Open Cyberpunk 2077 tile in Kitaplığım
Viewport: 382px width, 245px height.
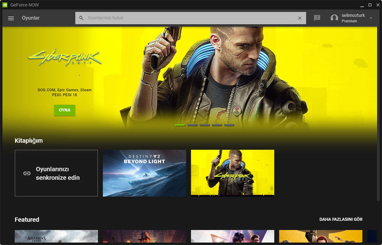tap(233, 173)
